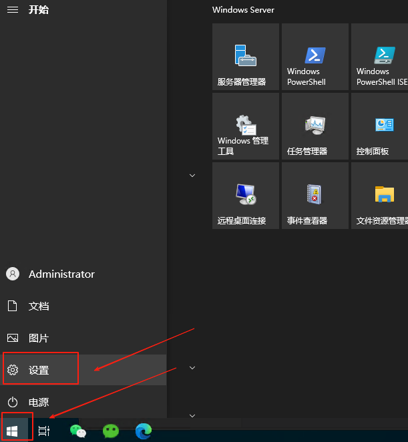Launch Microsoft Edge from the taskbar
Image resolution: width=408 pixels, height=442 pixels.
pyautogui.click(x=144, y=431)
